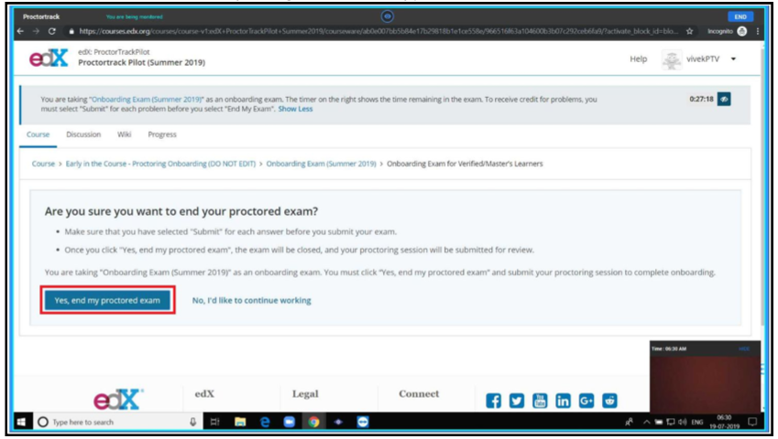Click Yes, end my proctored exam button

(x=107, y=300)
